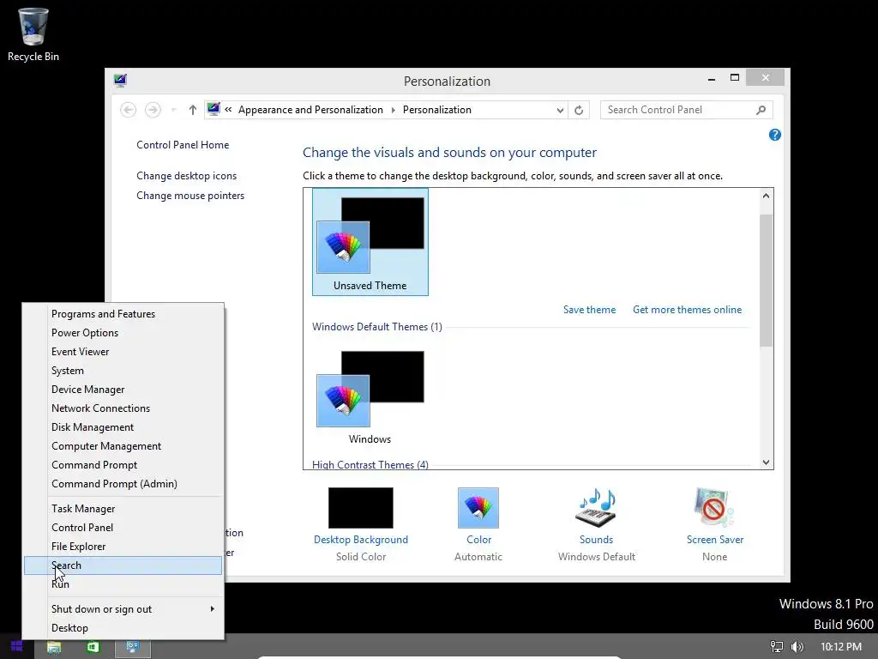This screenshot has height=659, width=878.
Task: Open File Explorer from the taskbar
Action: point(54,647)
